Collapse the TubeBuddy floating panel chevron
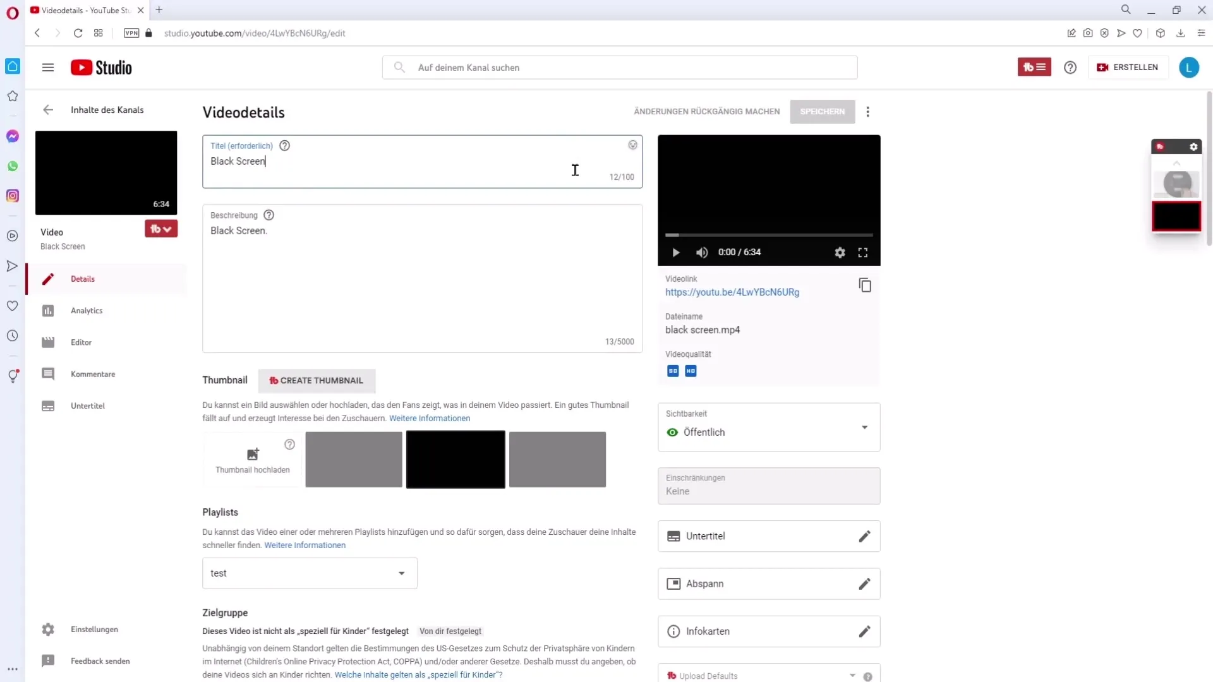 [x=1176, y=163]
